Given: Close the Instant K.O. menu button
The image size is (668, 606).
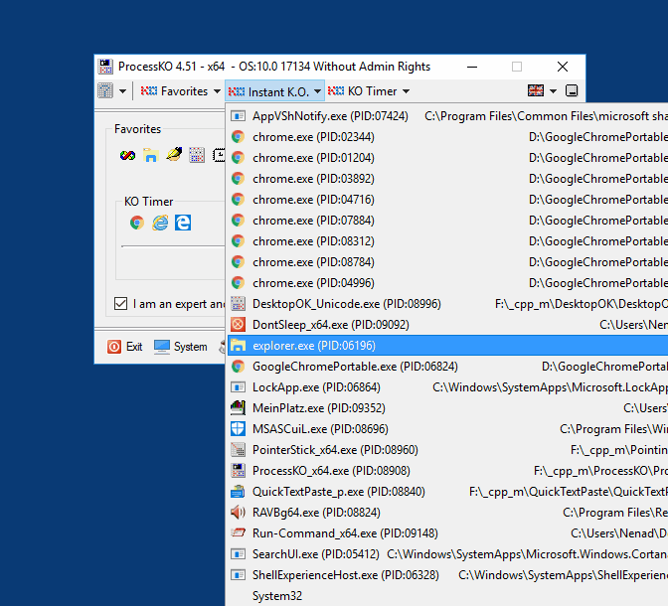Looking at the screenshot, I should (x=274, y=91).
